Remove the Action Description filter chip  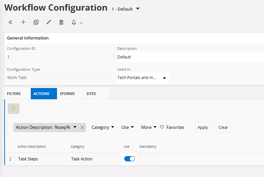82,128
